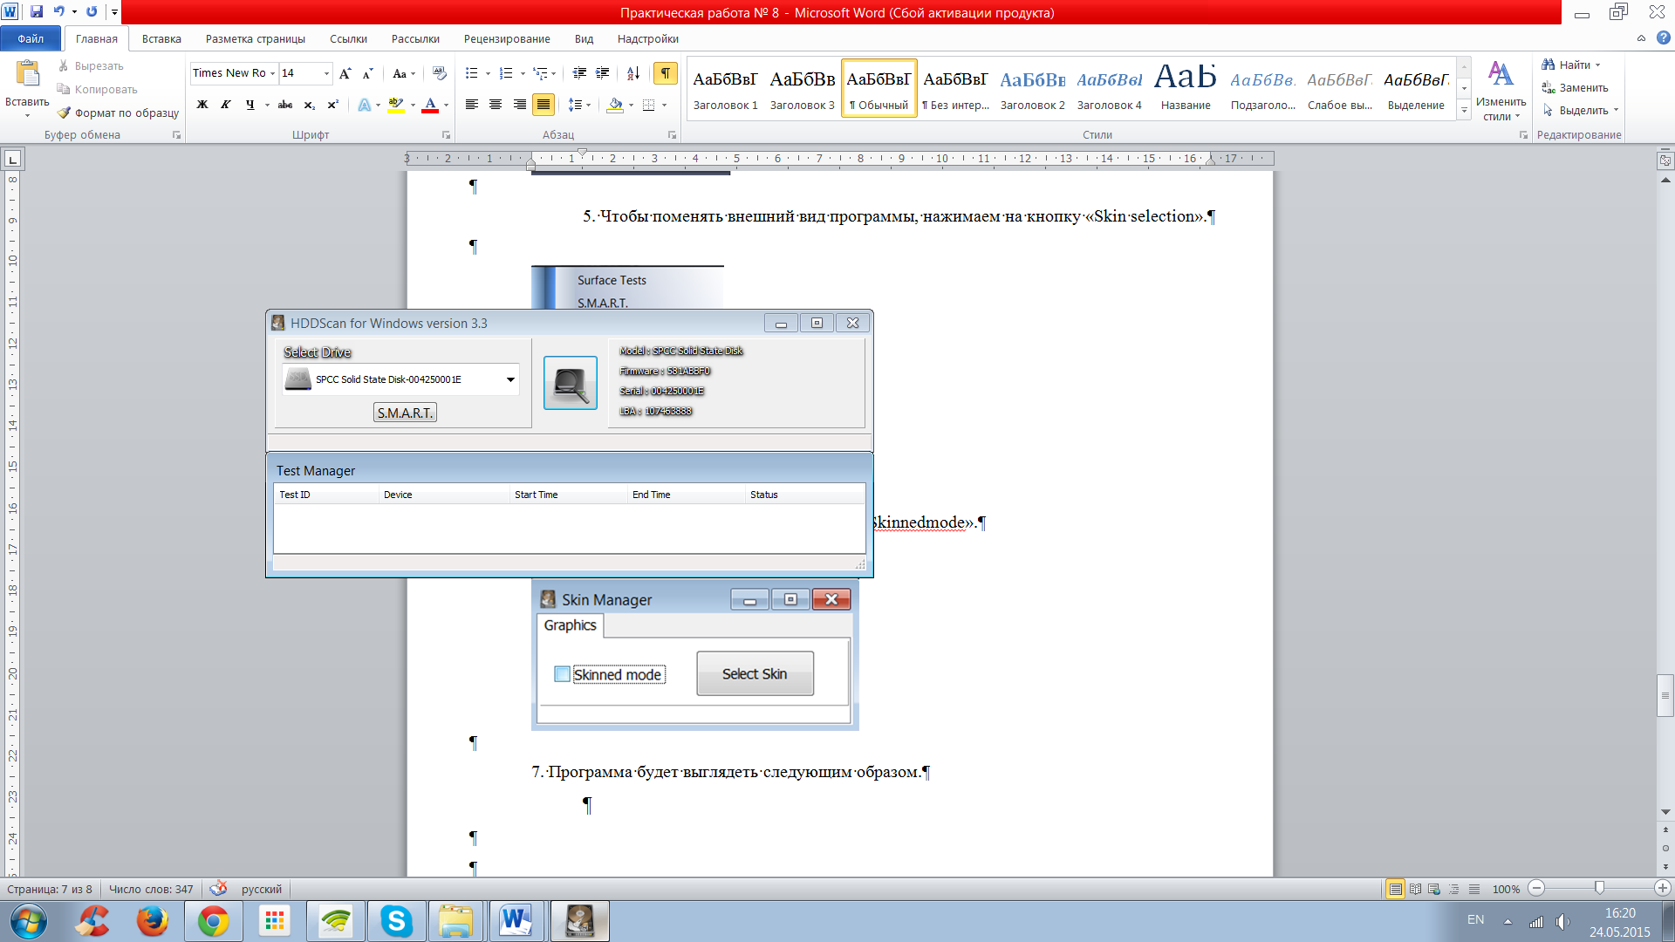Image resolution: width=1675 pixels, height=942 pixels.
Task: Open the font size dropdown
Action: 327,73
